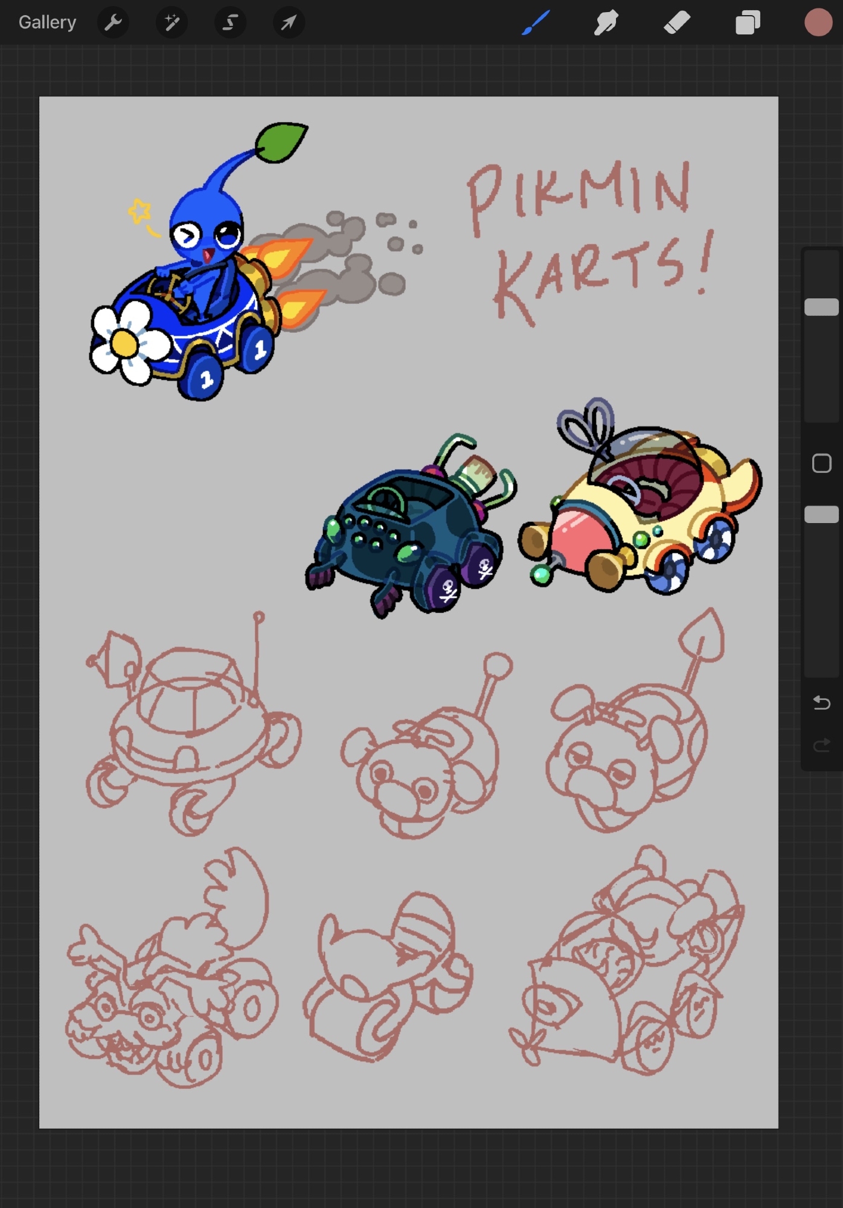Choose the Brush paint tool
843x1208 pixels.
click(x=536, y=23)
